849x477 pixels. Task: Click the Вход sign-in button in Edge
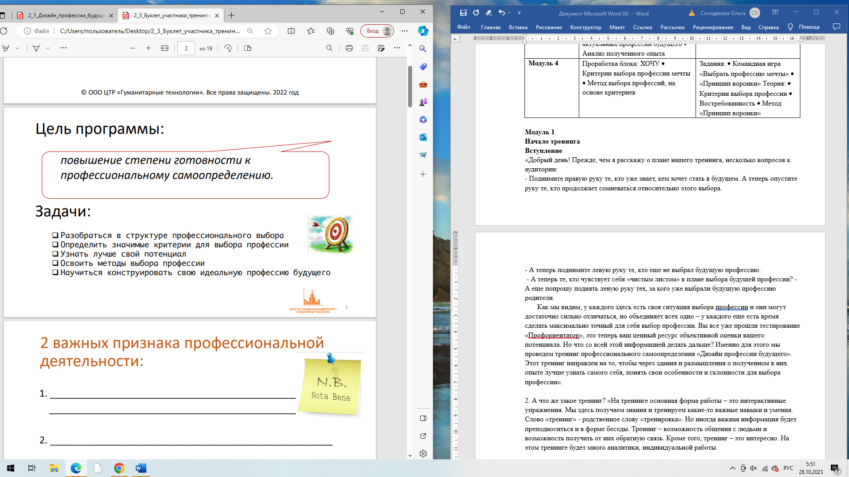click(x=377, y=31)
